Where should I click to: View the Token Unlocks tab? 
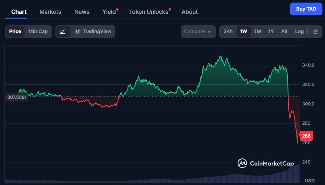(x=148, y=12)
